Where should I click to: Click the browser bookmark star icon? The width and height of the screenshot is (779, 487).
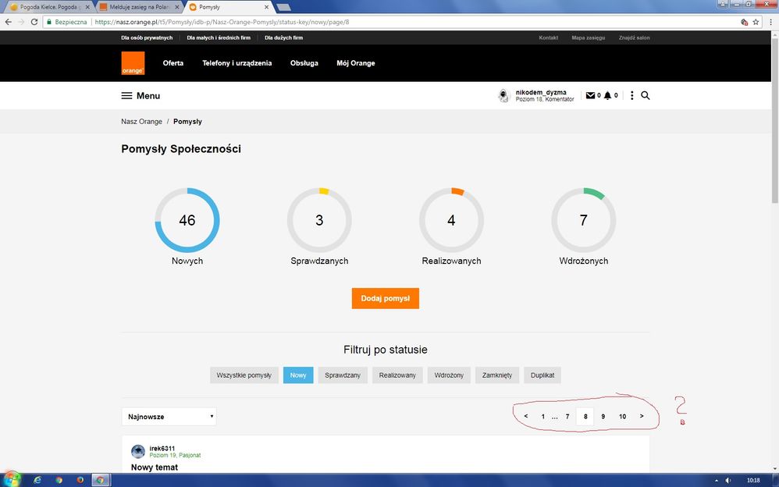[x=756, y=22]
